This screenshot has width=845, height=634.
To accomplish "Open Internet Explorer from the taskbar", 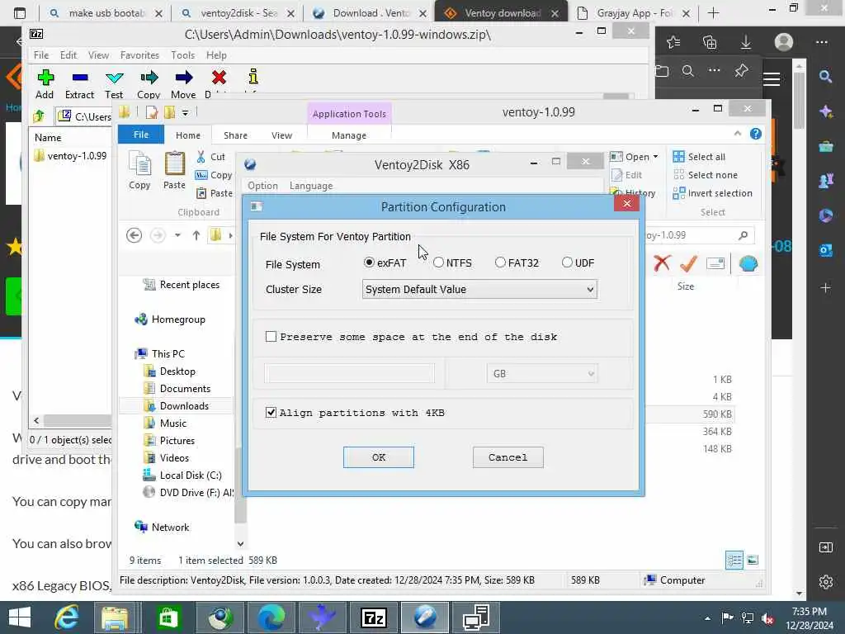I will 67,617.
